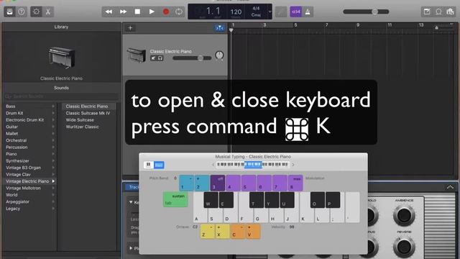The width and height of the screenshot is (460, 259).
Task: Click octave down key Z
Action: [x=208, y=232]
